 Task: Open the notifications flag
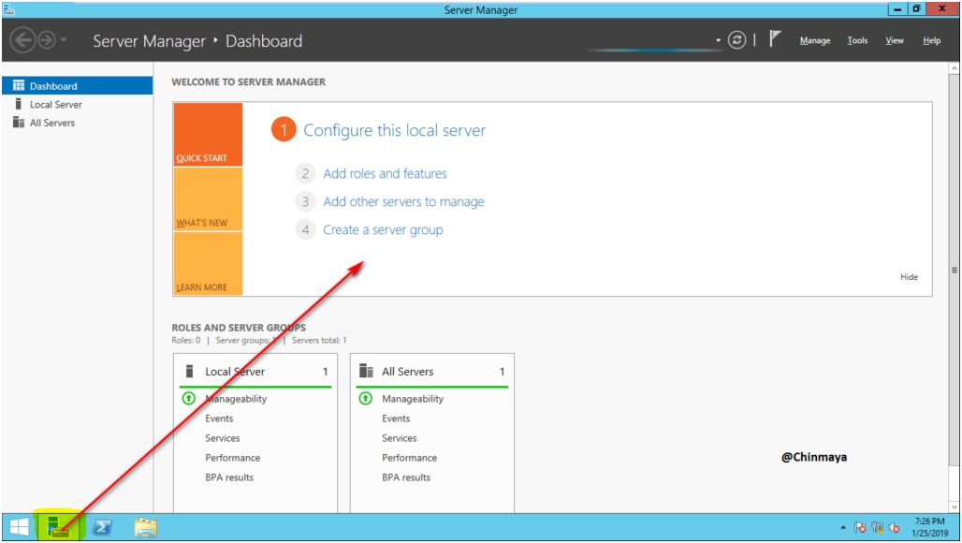click(x=775, y=39)
